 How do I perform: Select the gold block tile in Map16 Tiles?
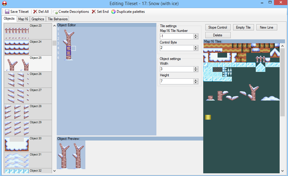coord(208,117)
